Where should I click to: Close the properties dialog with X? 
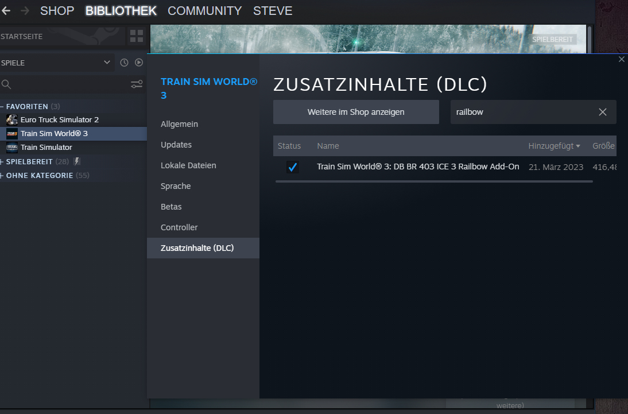[x=622, y=59]
